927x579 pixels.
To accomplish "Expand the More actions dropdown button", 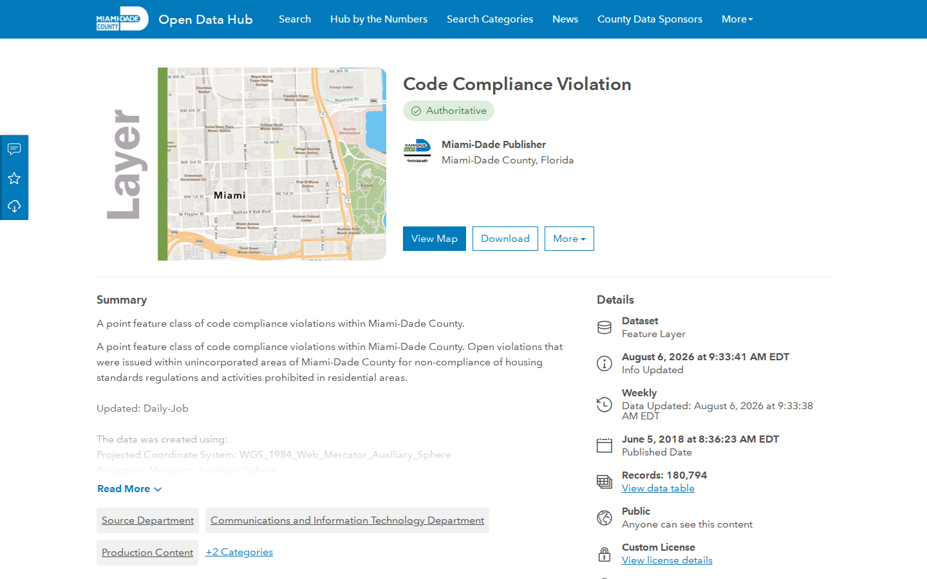I will [x=569, y=239].
